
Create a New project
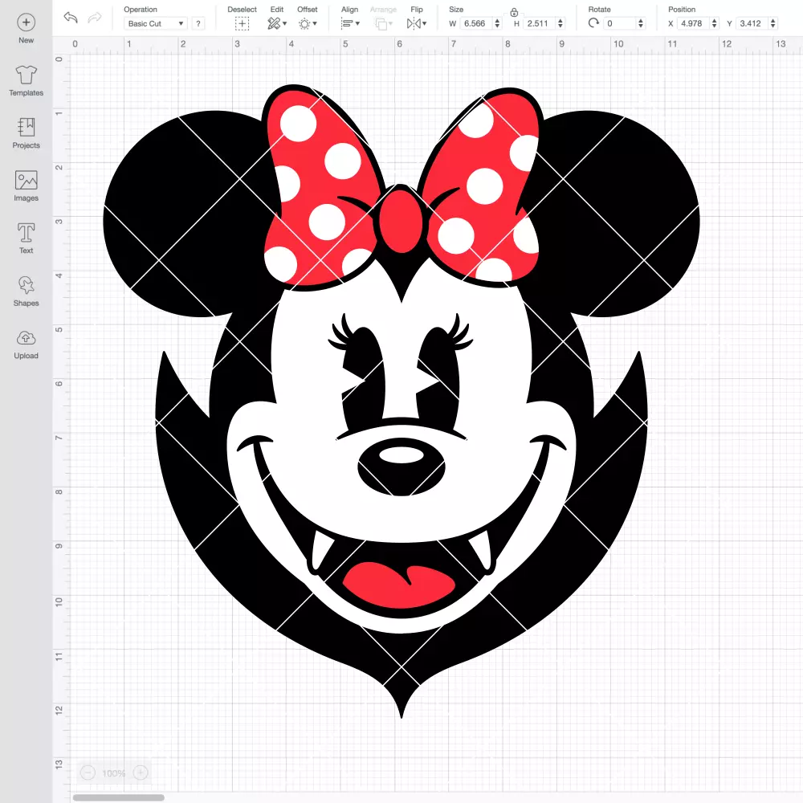click(x=26, y=29)
